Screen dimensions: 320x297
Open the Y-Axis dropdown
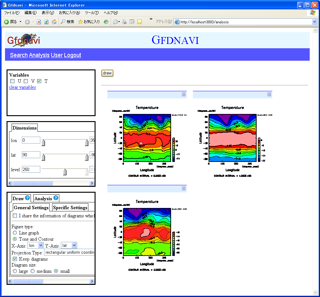[69, 246]
